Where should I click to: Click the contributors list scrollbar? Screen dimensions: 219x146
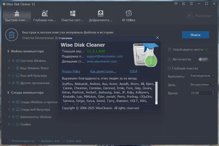point(156,93)
